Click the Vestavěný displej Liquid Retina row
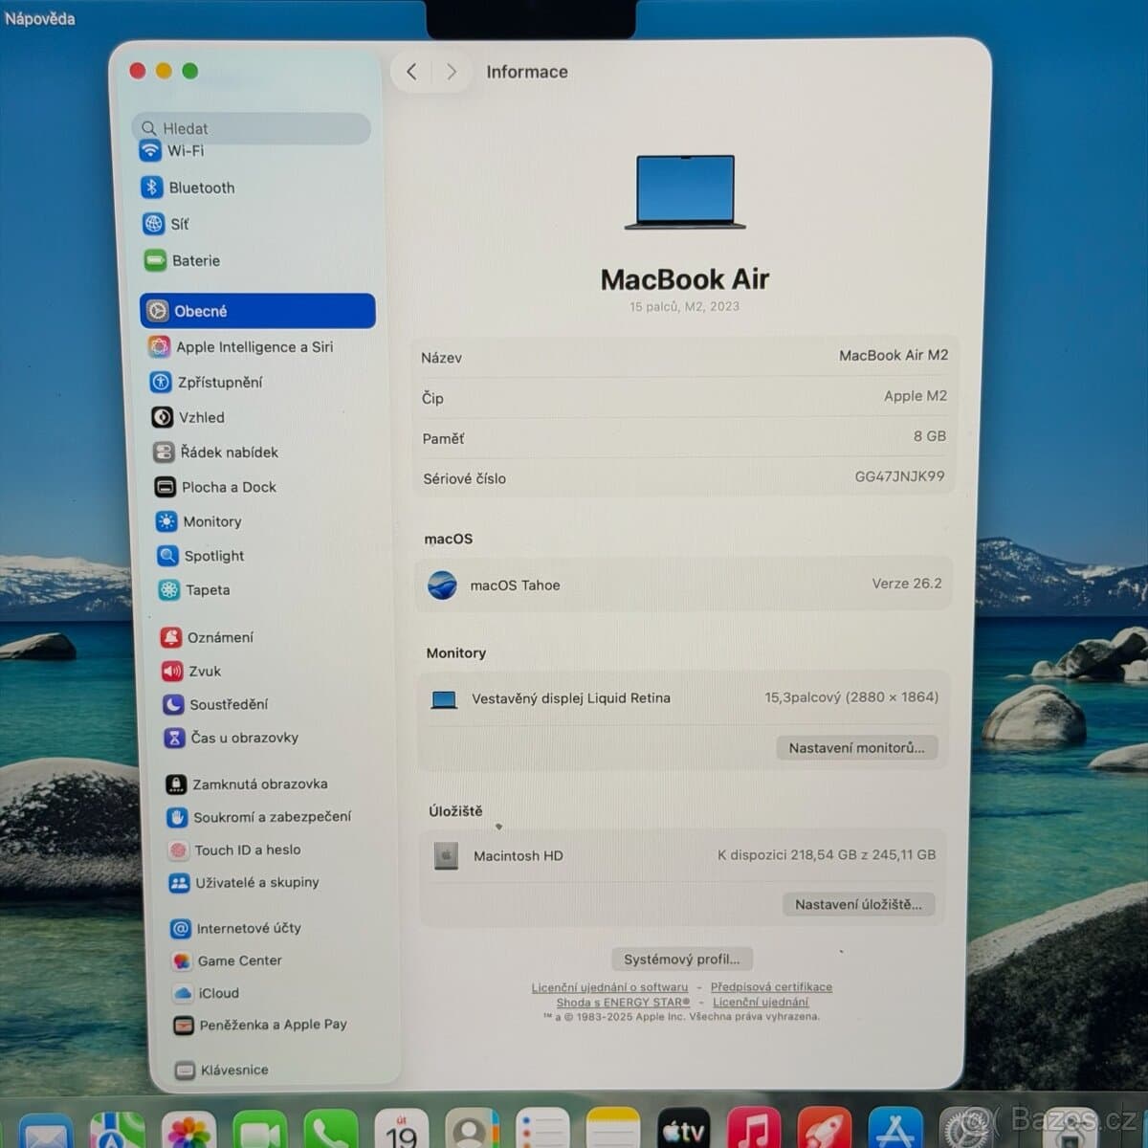The width and height of the screenshot is (1148, 1148). tap(683, 698)
